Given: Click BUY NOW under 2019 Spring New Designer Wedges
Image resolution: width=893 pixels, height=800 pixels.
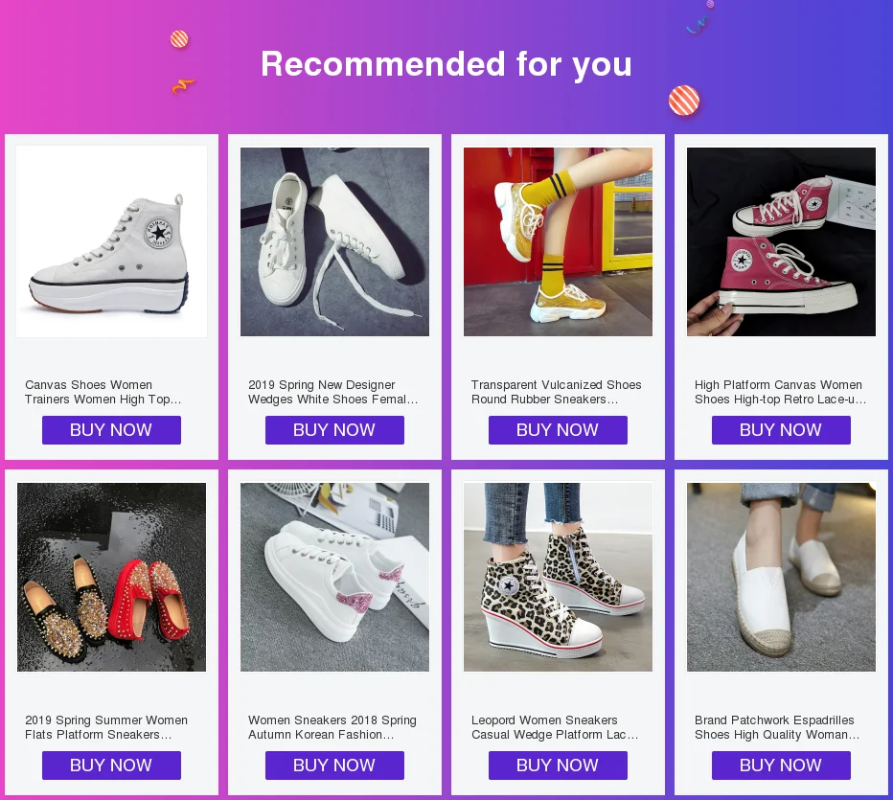Looking at the screenshot, I should coord(335,430).
